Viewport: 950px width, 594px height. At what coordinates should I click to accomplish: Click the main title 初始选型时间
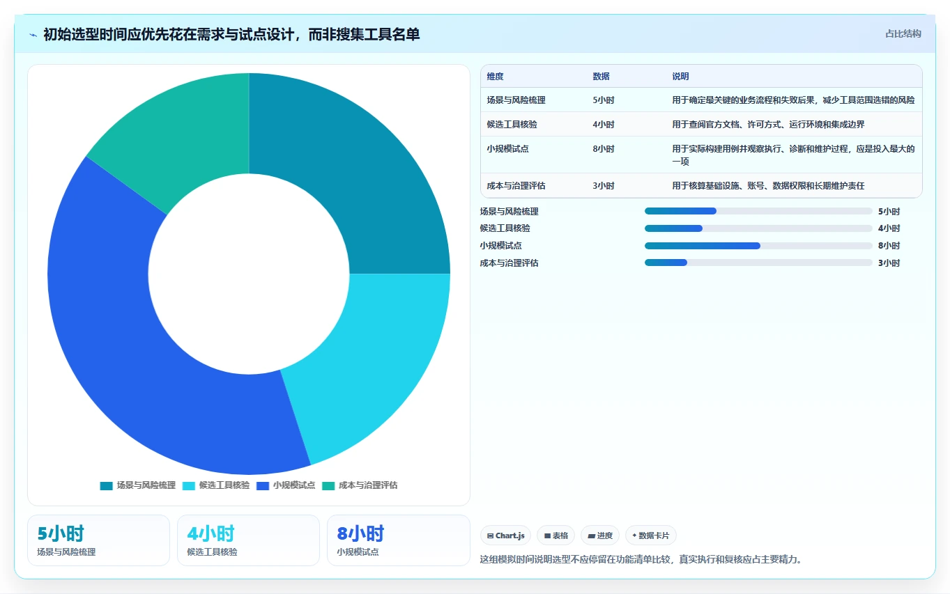click(x=231, y=35)
